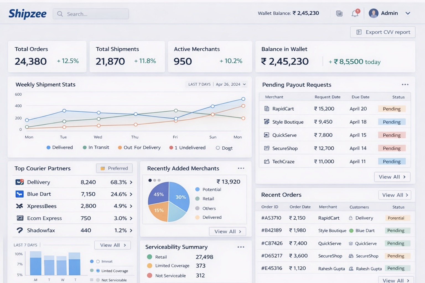This screenshot has height=283, width=425.
Task: Click Export CVV report
Action: click(382, 32)
